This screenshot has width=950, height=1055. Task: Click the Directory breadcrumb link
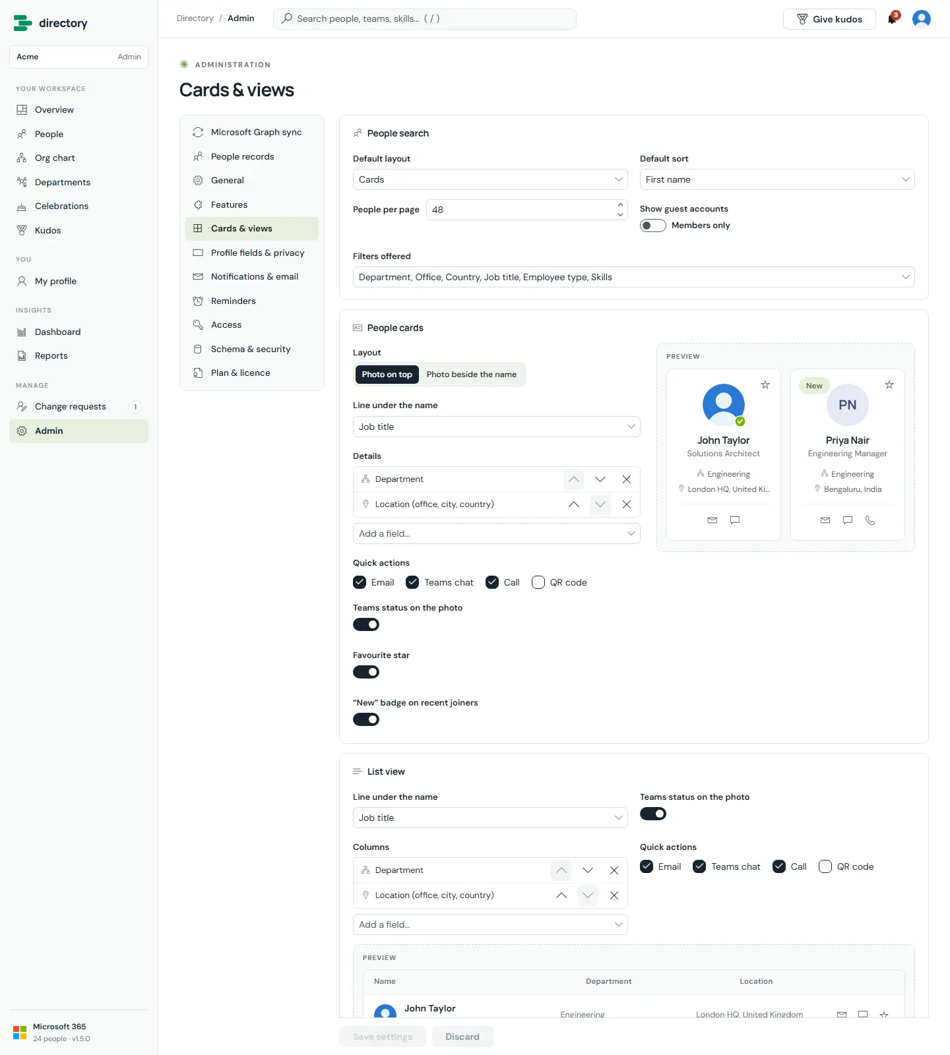(195, 18)
